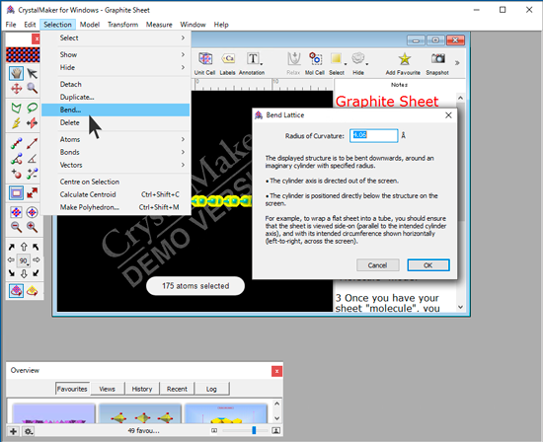Open the Transform menu
The height and width of the screenshot is (442, 543).
tap(122, 25)
